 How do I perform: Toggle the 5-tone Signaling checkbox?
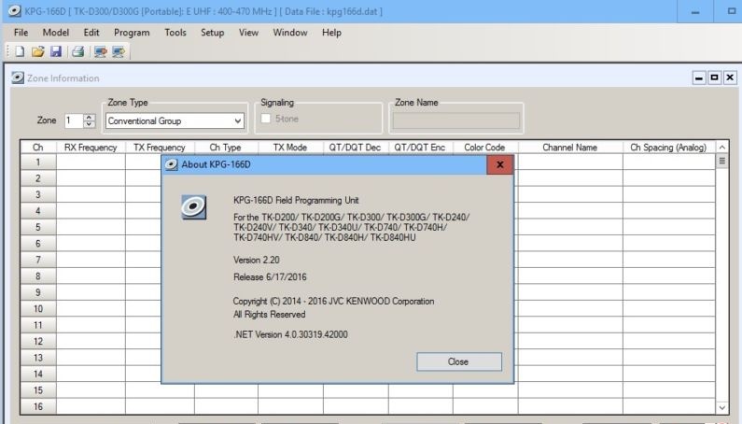[267, 120]
